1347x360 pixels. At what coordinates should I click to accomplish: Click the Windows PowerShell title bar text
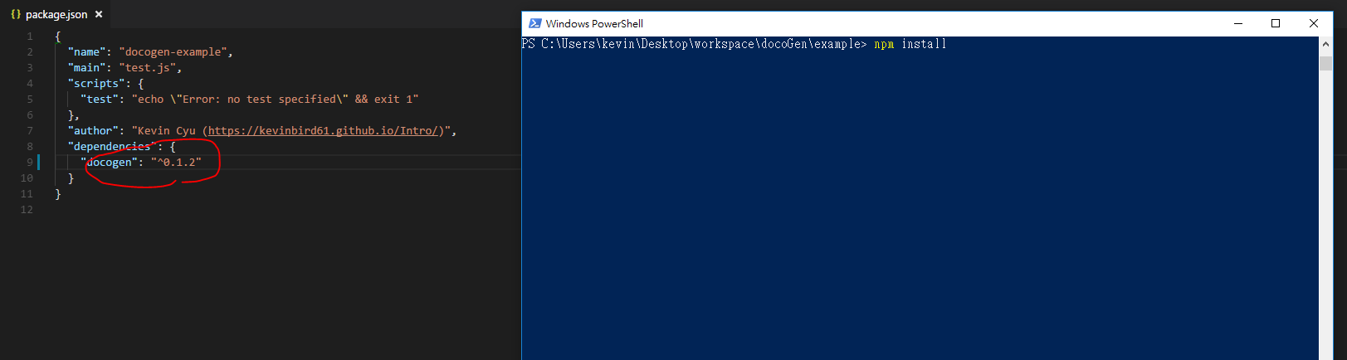[x=594, y=23]
